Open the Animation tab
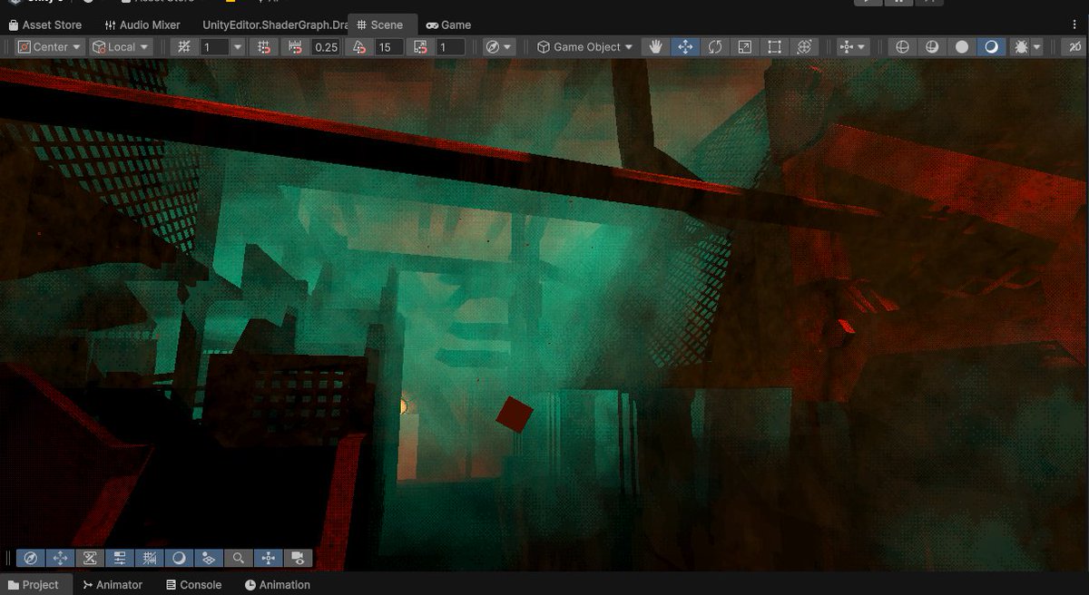 (278, 584)
